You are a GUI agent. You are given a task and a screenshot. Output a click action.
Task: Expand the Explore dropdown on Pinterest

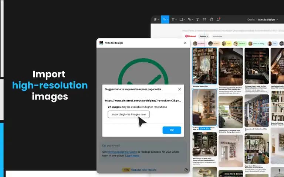204,36
